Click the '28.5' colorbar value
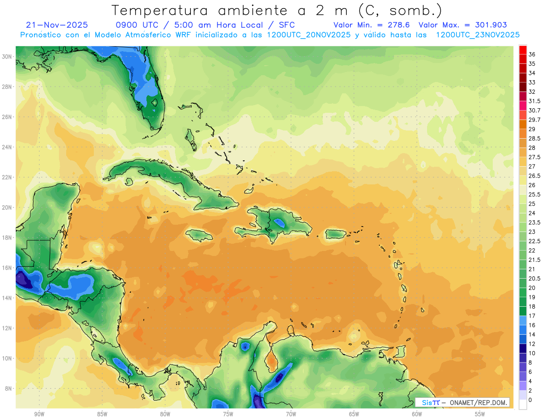 click(x=534, y=139)
